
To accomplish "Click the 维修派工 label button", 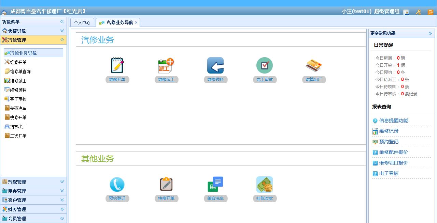I will pos(166,80).
